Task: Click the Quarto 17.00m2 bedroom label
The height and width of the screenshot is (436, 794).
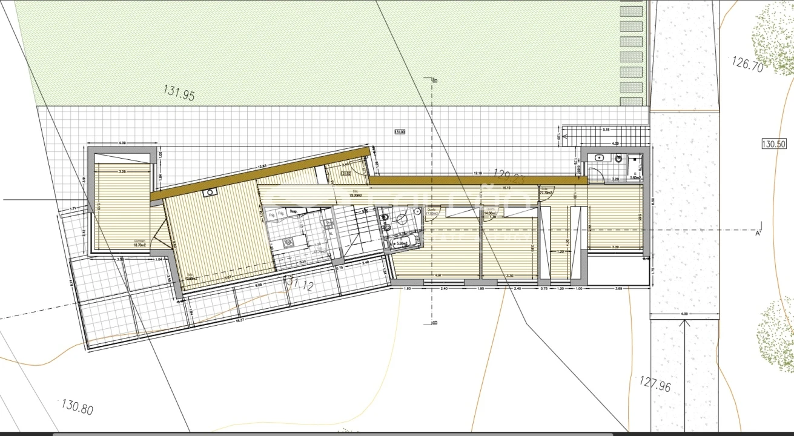Action: pyautogui.click(x=431, y=213)
